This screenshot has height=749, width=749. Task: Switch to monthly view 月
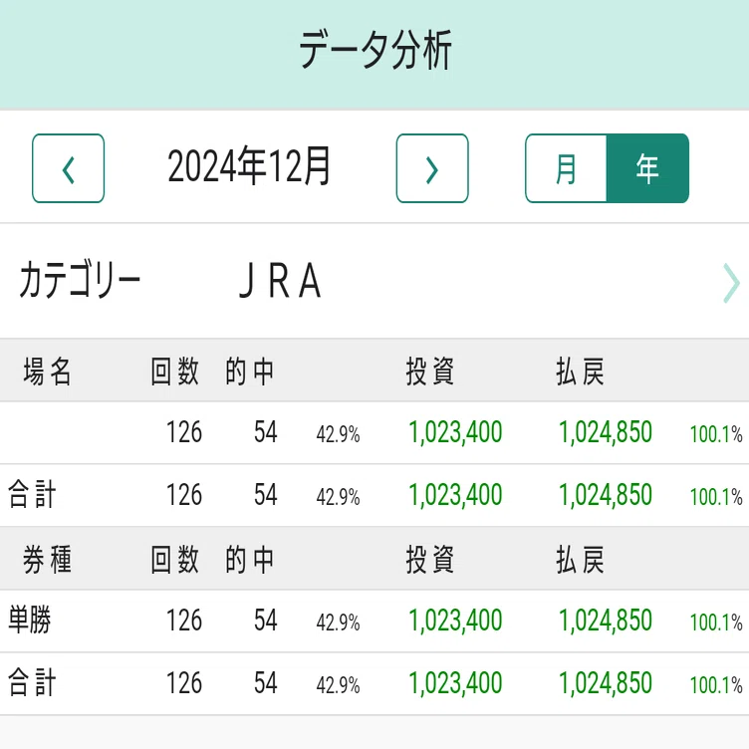click(566, 168)
